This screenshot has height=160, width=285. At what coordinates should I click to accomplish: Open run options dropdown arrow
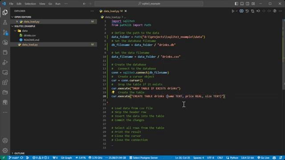coord(236,11)
